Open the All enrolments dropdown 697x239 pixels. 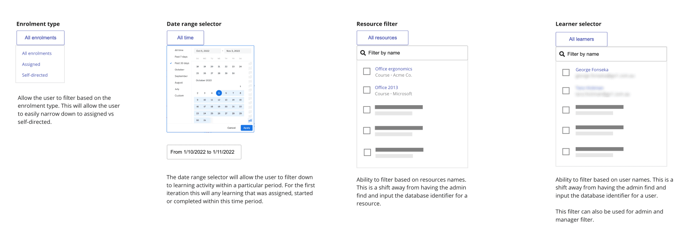[40, 38]
